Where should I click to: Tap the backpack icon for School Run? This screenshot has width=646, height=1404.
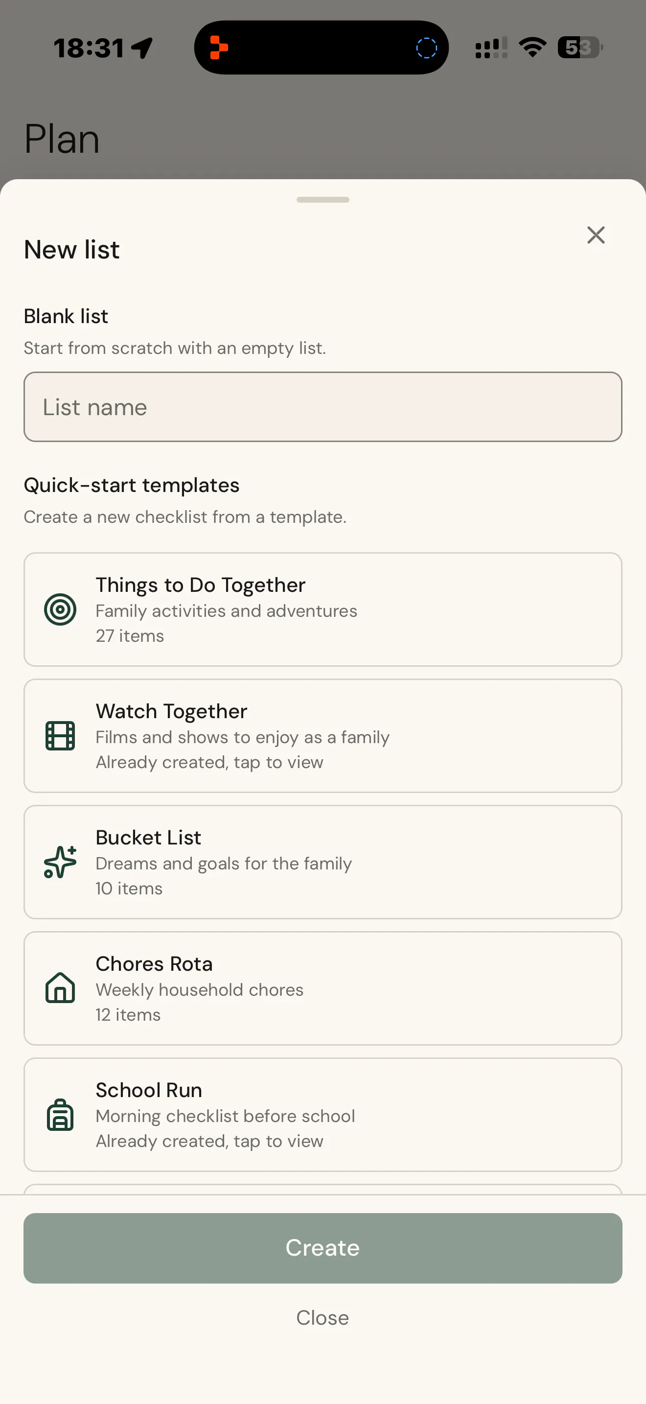point(60,1115)
